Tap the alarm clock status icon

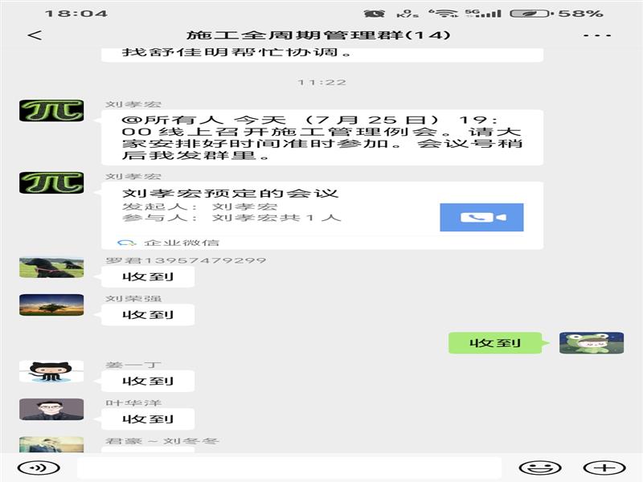[374, 14]
